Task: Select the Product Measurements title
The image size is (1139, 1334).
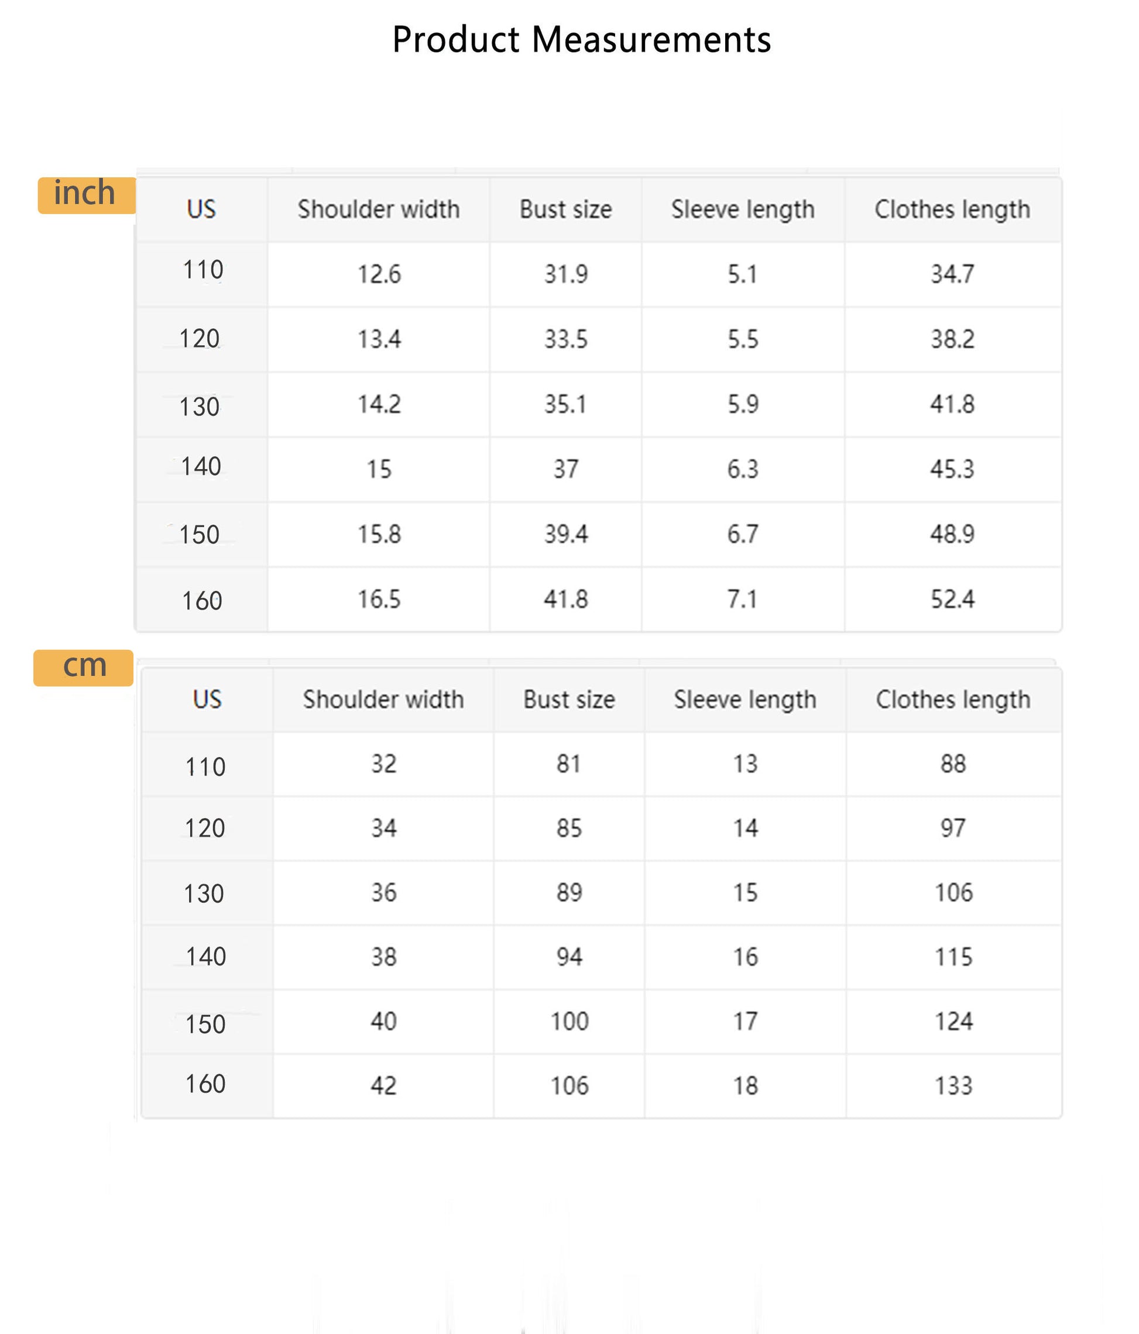Action: coord(581,40)
